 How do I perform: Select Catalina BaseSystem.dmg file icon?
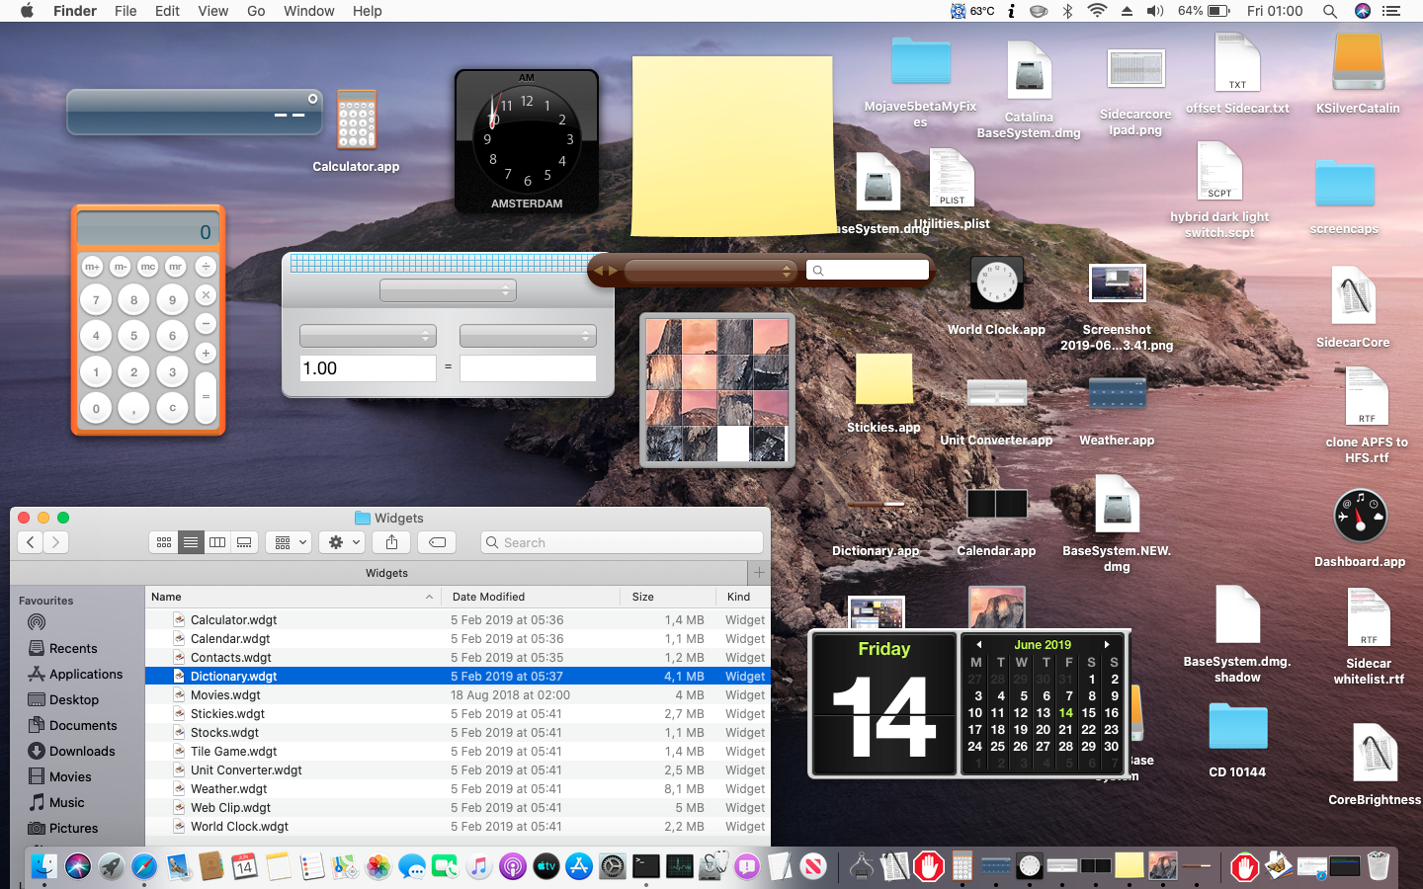[1029, 71]
